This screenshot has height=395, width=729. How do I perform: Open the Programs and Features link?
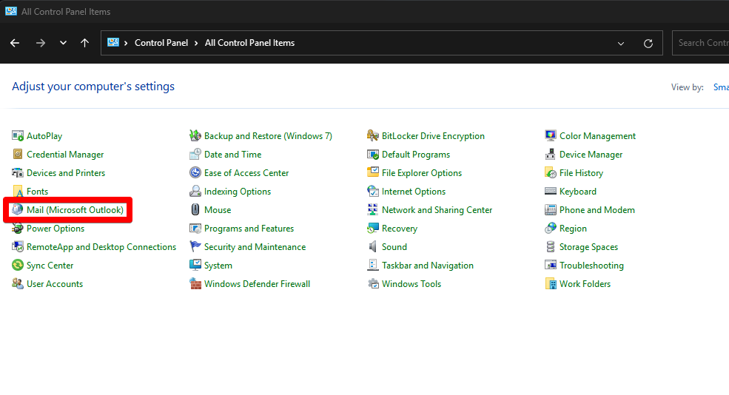[249, 229]
